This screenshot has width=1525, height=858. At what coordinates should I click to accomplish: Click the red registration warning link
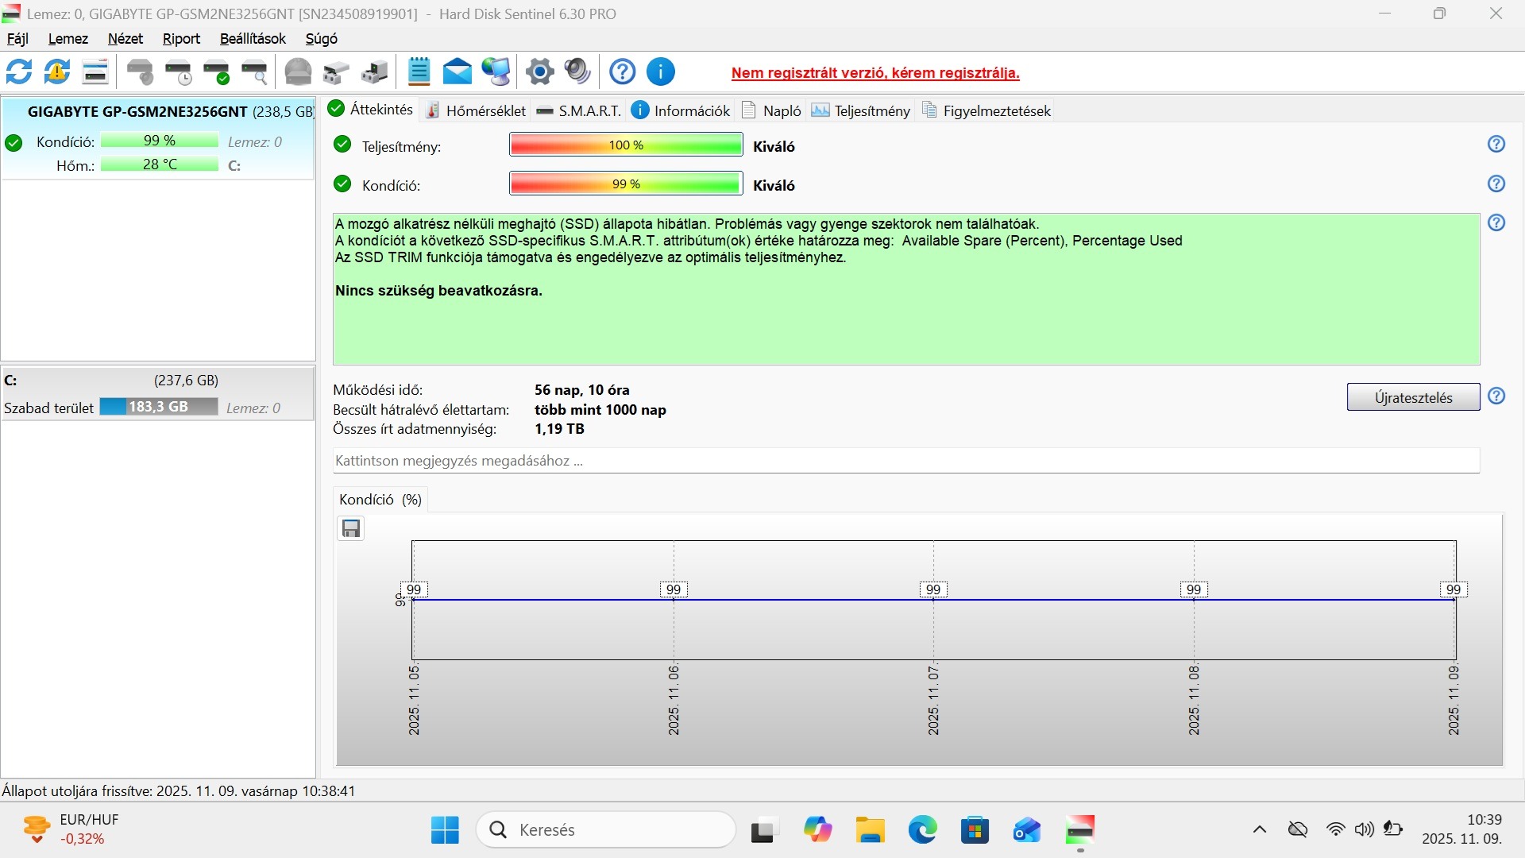coord(874,72)
